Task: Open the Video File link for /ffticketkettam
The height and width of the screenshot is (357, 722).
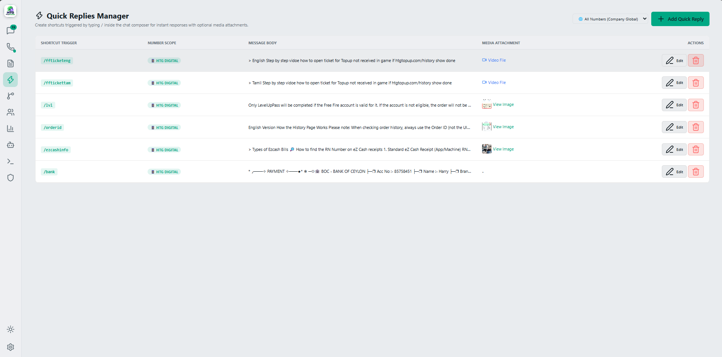Action: click(x=494, y=82)
